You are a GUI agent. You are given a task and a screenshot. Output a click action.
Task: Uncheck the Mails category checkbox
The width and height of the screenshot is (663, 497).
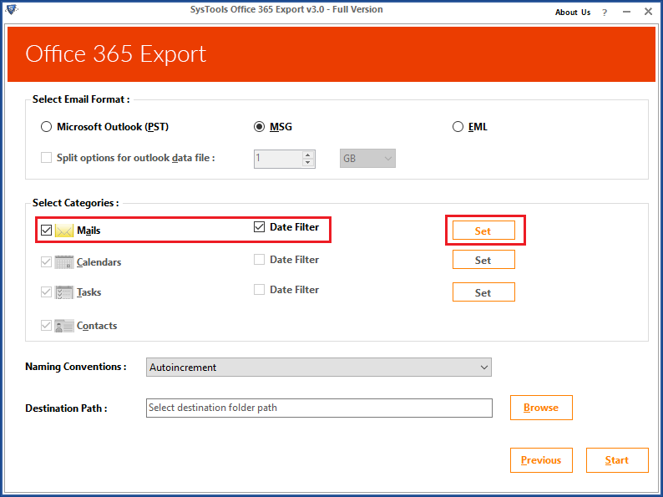(46, 231)
